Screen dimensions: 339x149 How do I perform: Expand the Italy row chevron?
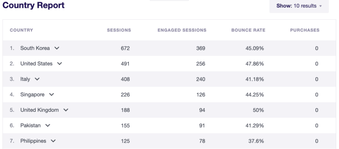(x=37, y=79)
